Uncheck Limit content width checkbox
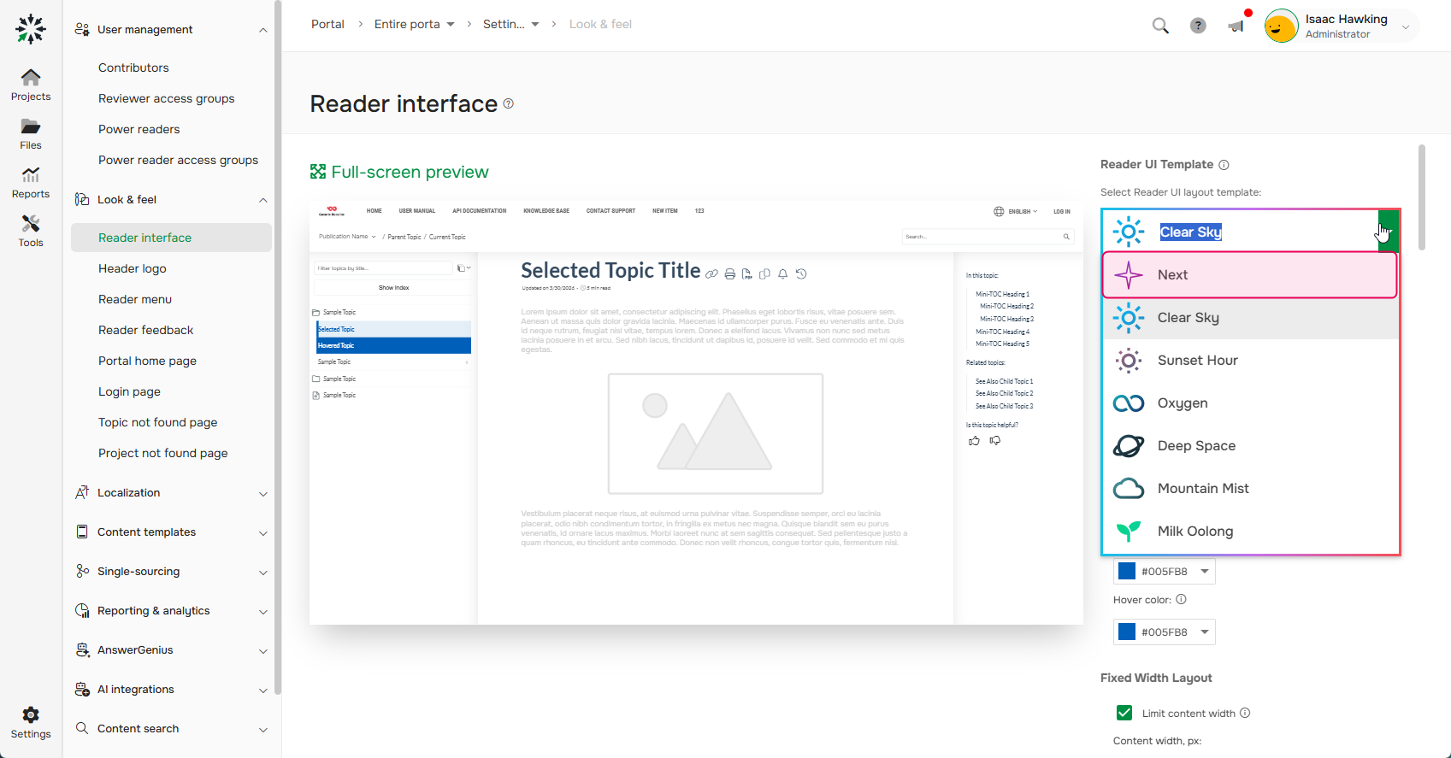Image resolution: width=1451 pixels, height=758 pixels. 1124,713
